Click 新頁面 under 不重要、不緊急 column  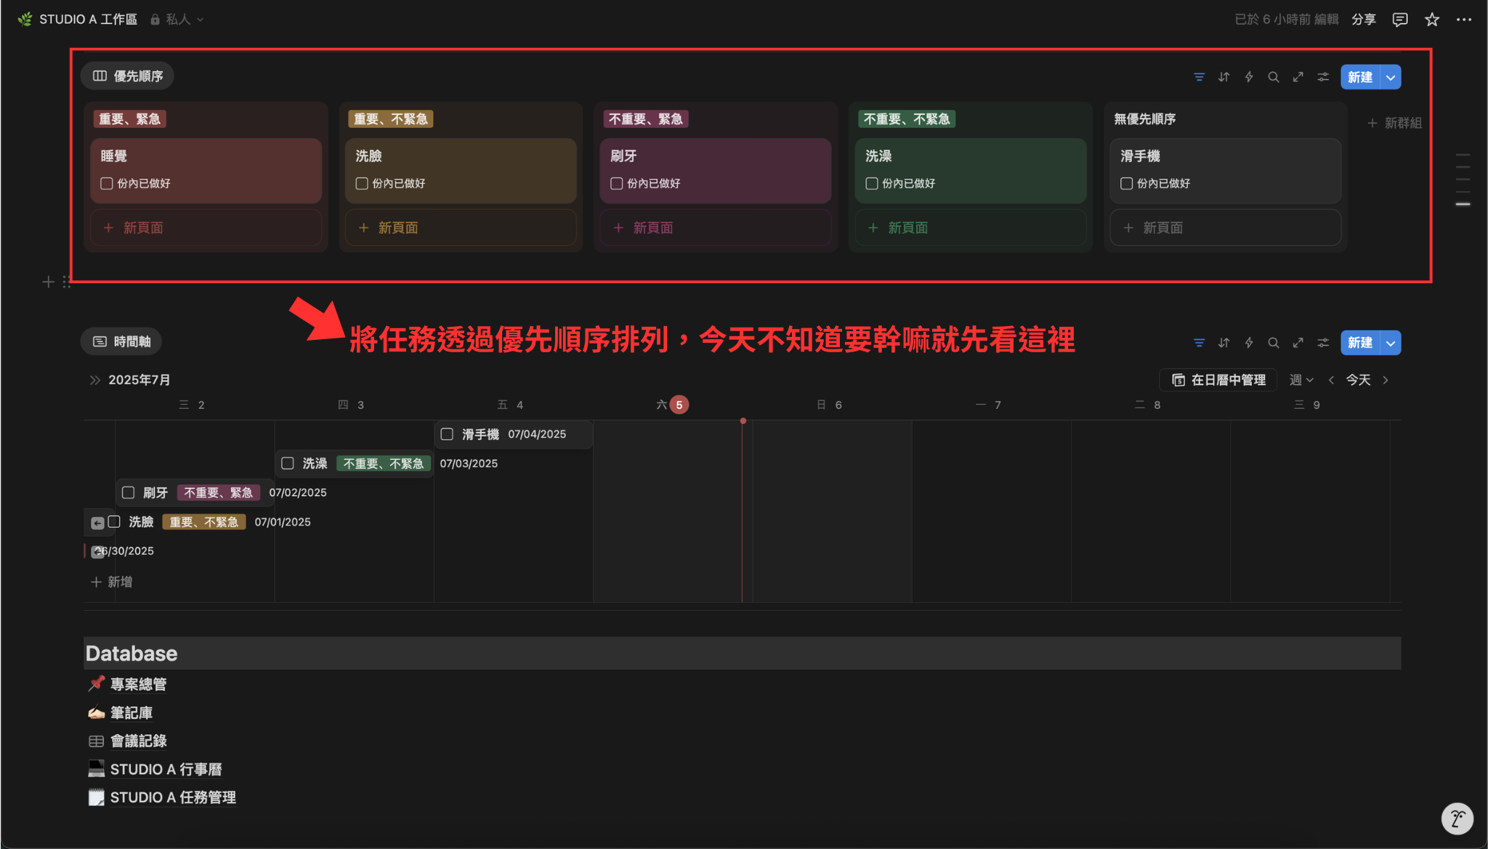[907, 228]
